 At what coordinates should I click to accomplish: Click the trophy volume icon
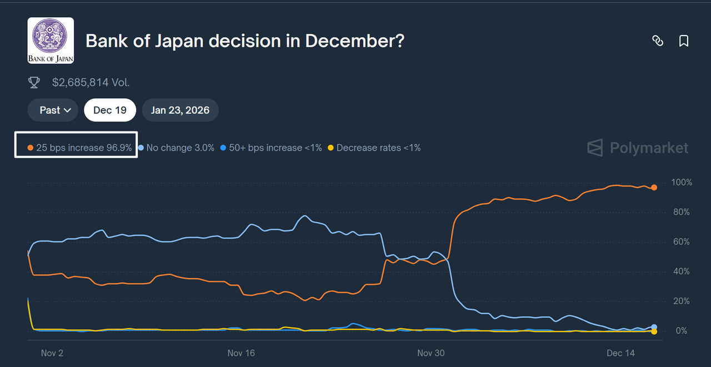tap(34, 83)
